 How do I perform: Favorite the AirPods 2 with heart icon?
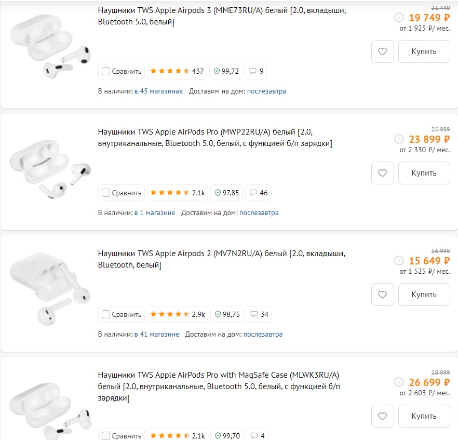(383, 295)
